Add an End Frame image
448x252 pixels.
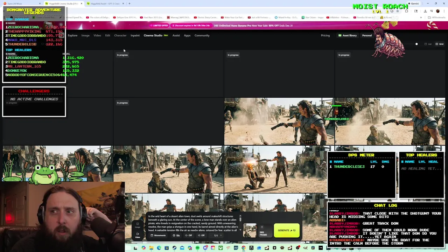(266, 230)
